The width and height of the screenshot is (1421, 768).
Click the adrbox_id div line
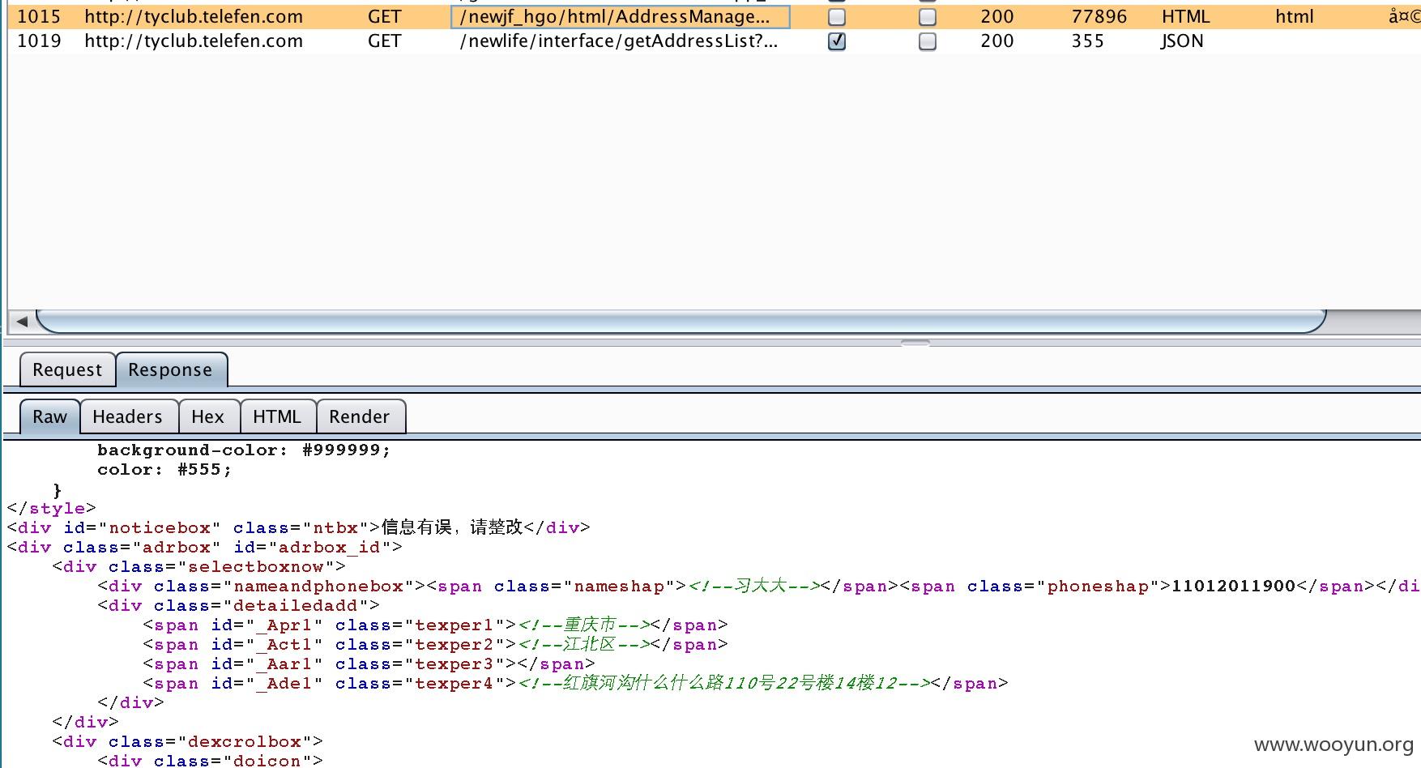(x=205, y=548)
